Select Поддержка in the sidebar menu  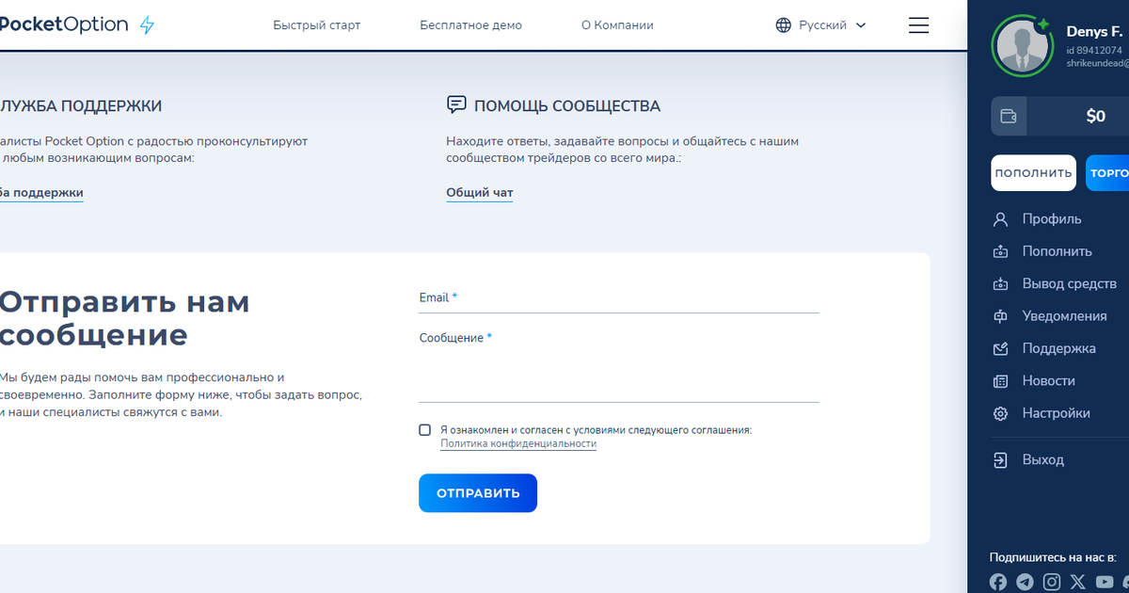coord(1059,348)
